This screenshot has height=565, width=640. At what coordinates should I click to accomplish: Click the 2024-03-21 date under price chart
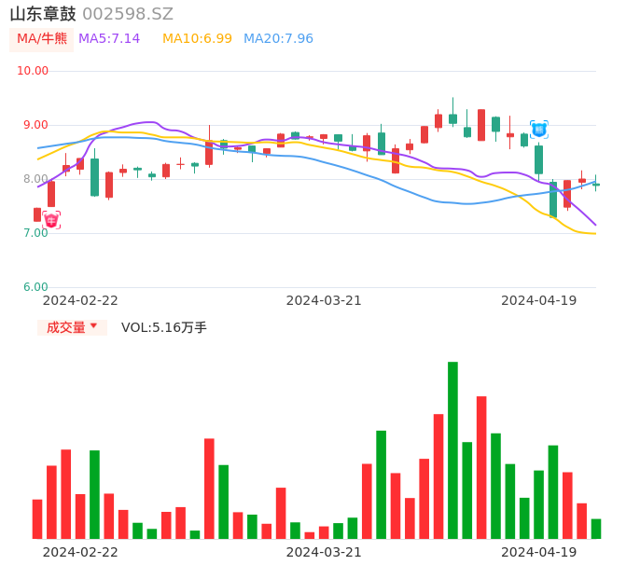point(324,300)
